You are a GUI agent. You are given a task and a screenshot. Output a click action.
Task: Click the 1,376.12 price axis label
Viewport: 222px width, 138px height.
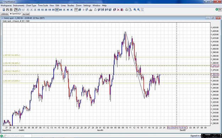coord(215,66)
